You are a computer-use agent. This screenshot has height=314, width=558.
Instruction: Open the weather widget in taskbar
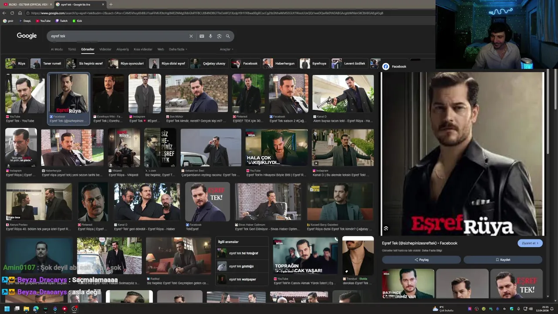pos(442,309)
